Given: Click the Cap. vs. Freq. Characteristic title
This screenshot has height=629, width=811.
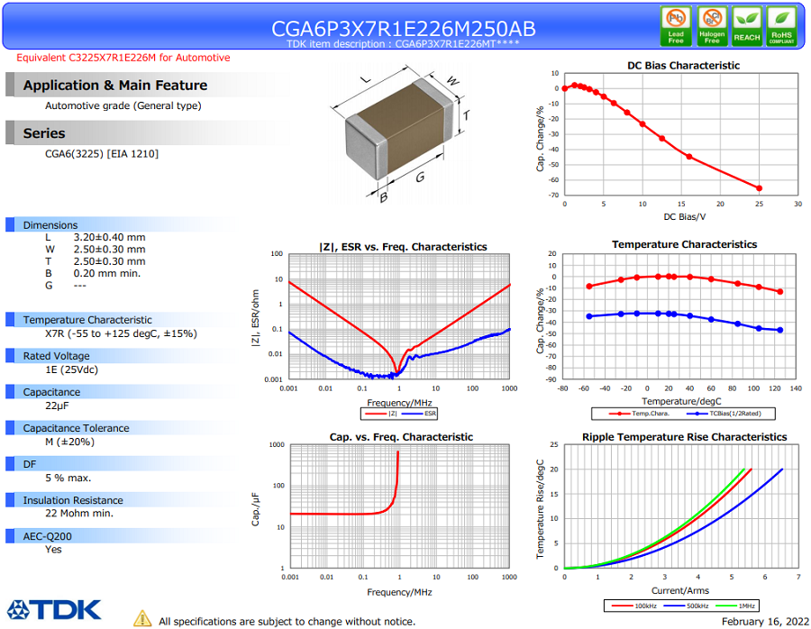Looking at the screenshot, I should [x=401, y=437].
